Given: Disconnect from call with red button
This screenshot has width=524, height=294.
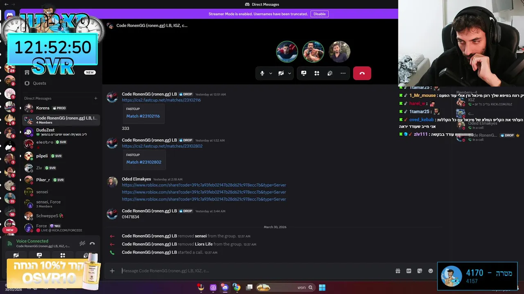Looking at the screenshot, I should [x=362, y=73].
